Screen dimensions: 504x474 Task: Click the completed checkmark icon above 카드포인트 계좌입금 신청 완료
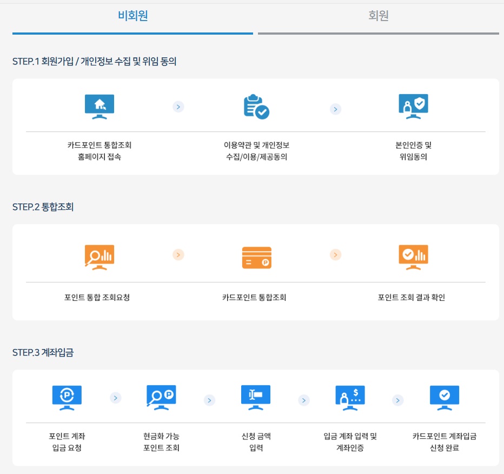tap(445, 398)
